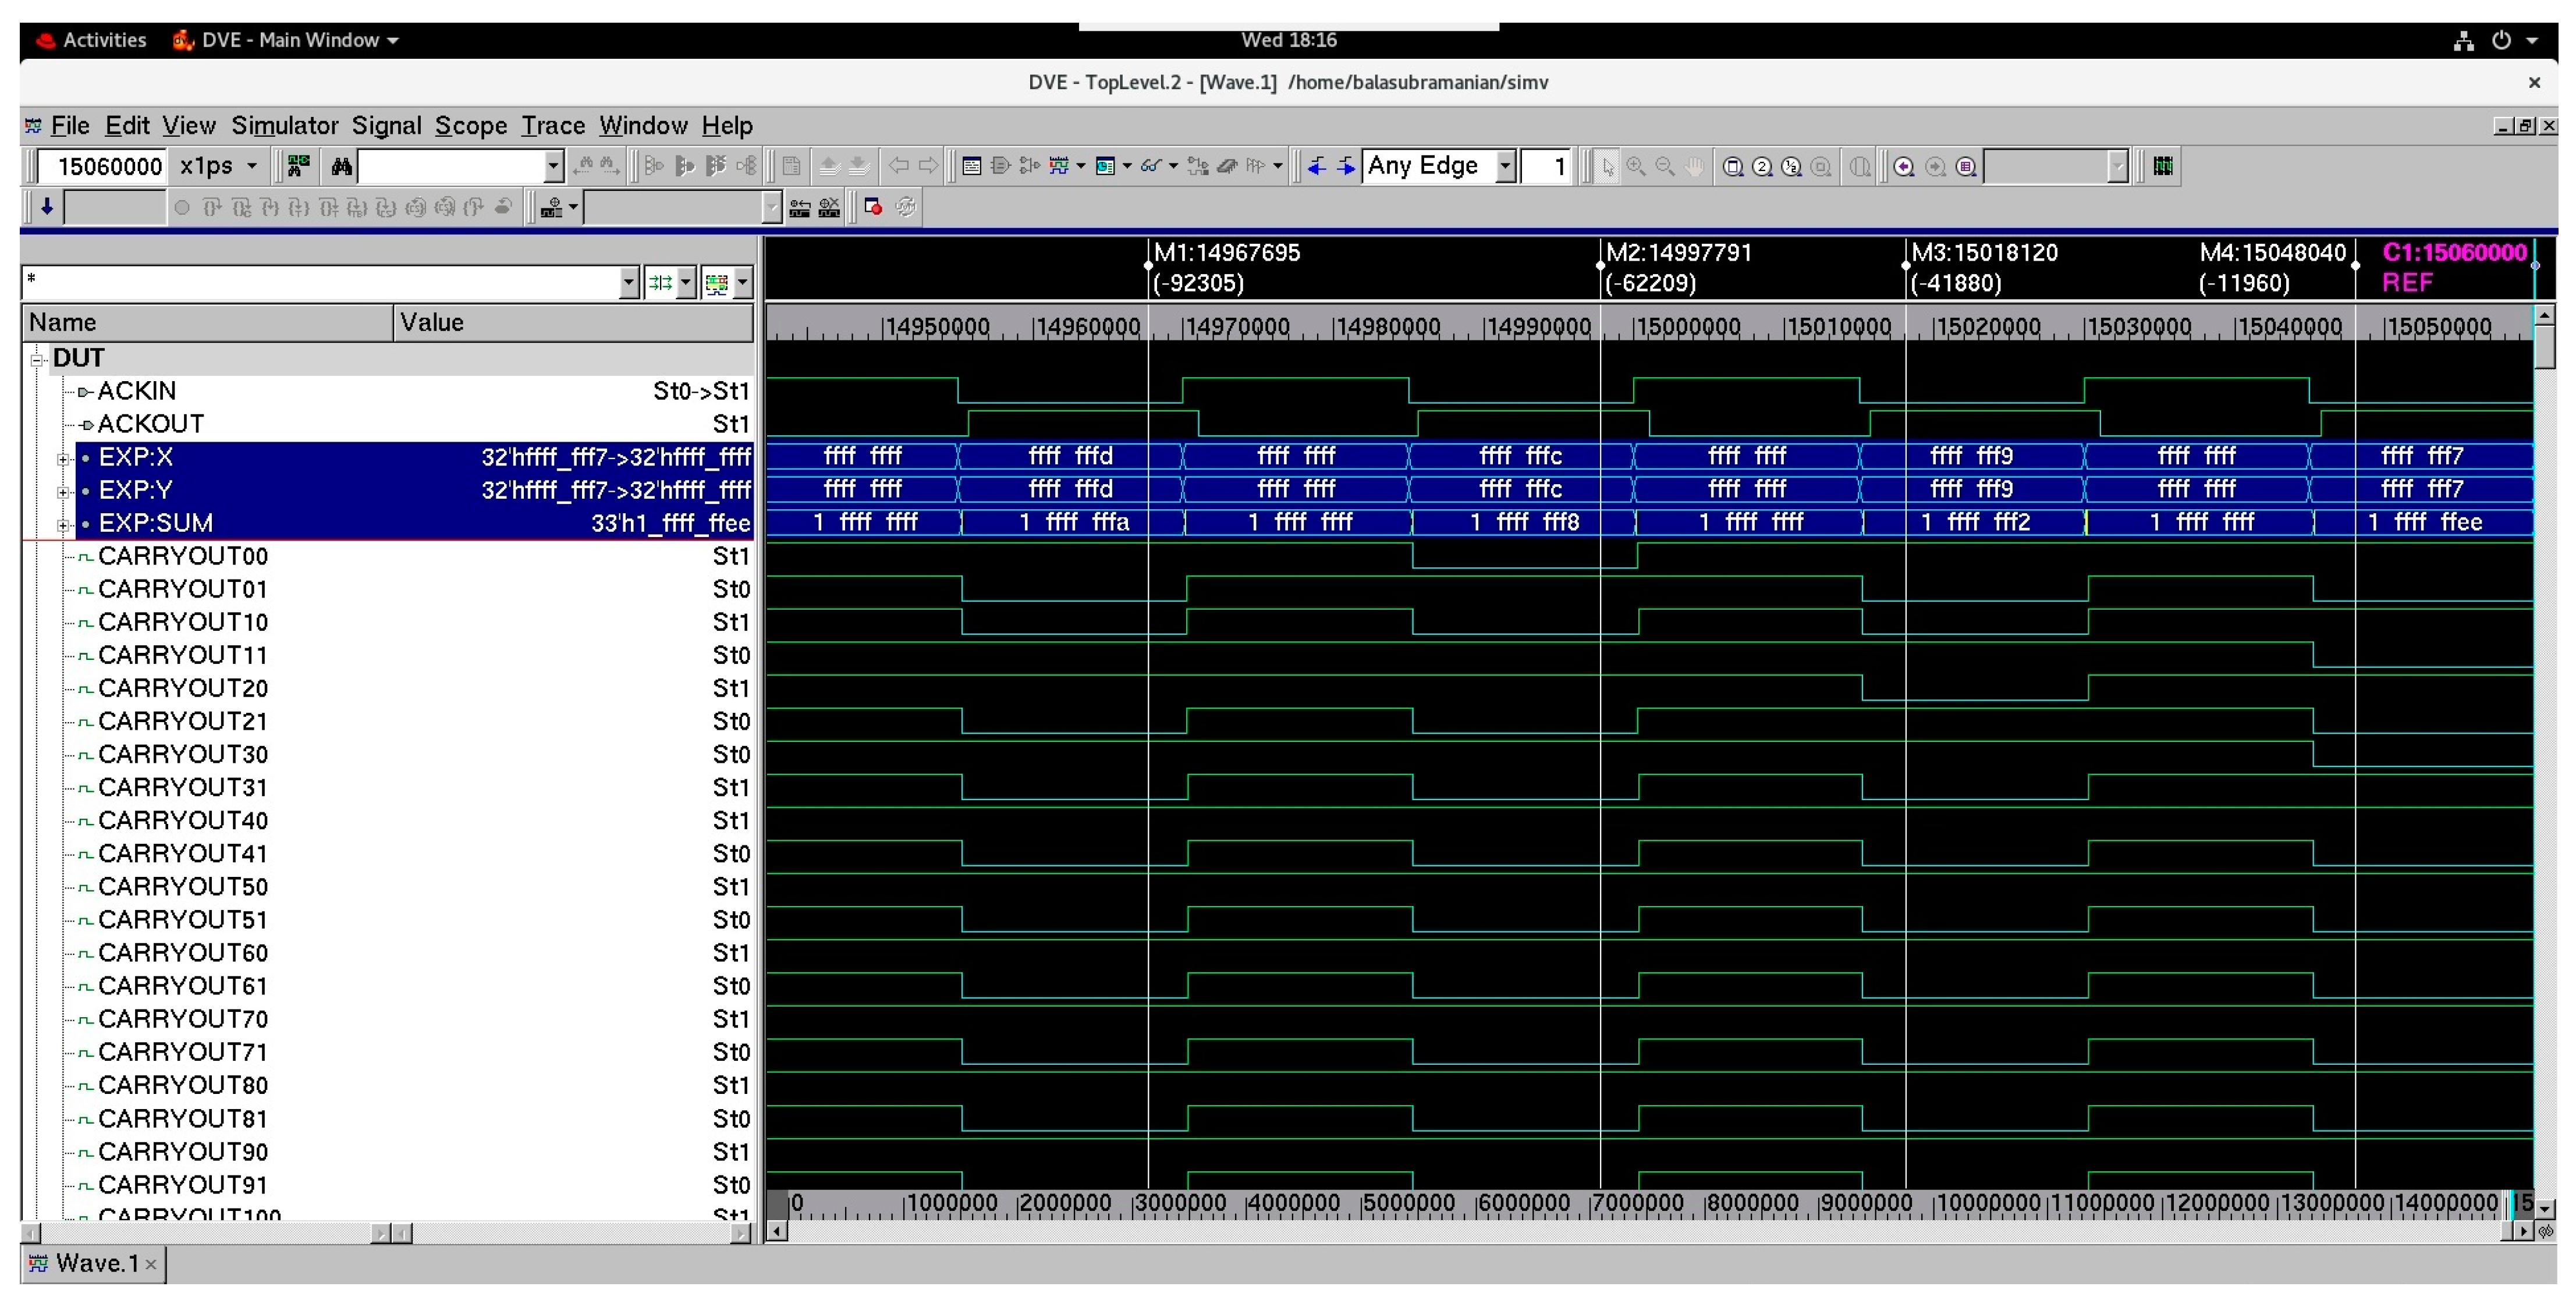Click the named views list icon
The height and width of the screenshot is (1304, 2576).
tap(1966, 166)
